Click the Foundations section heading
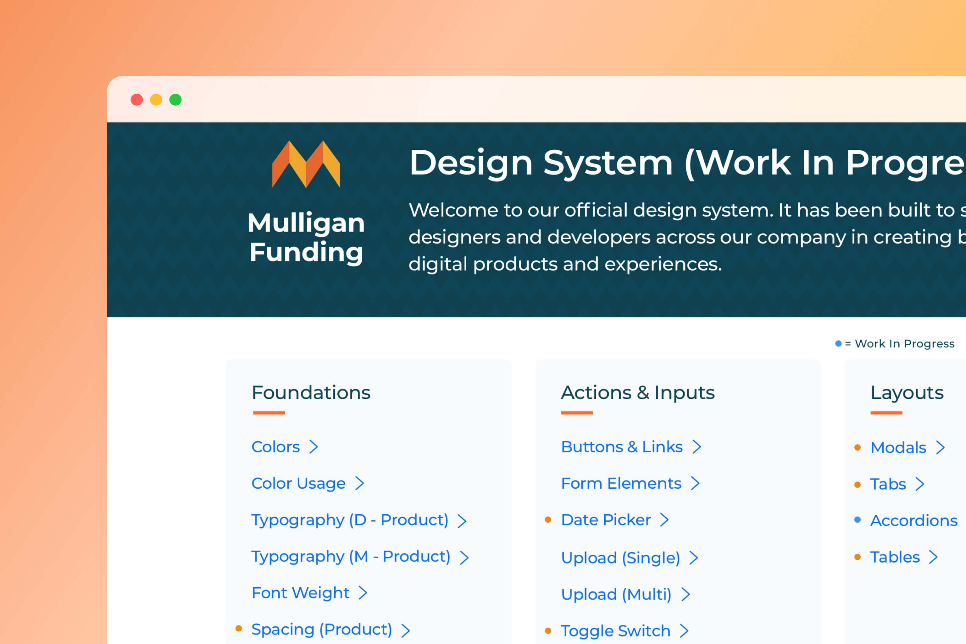 point(311,393)
